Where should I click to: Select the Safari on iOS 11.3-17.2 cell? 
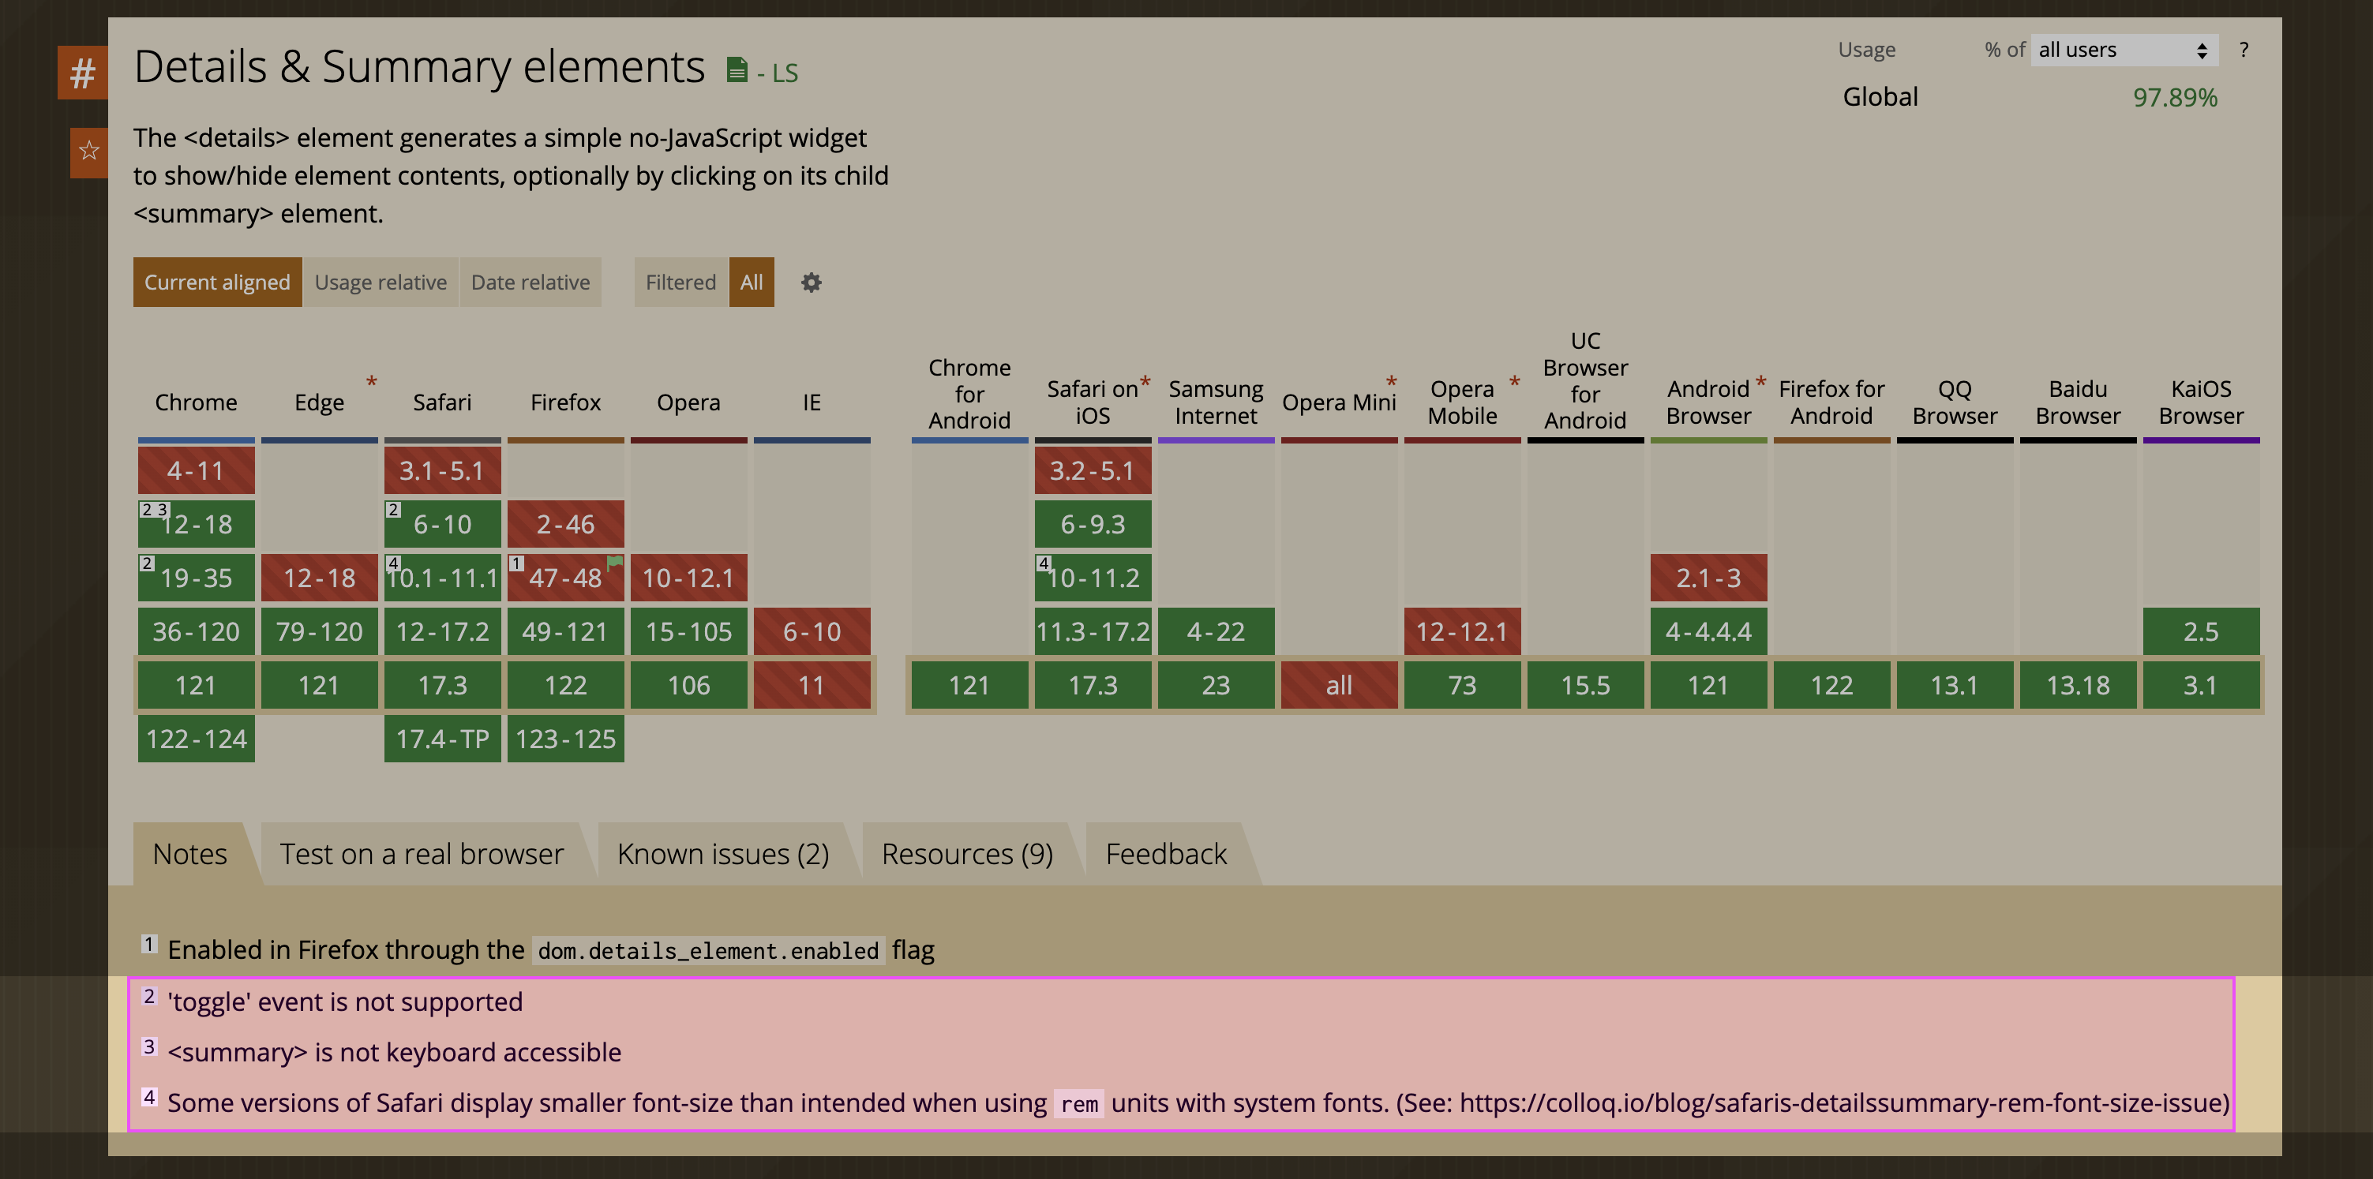1093,631
